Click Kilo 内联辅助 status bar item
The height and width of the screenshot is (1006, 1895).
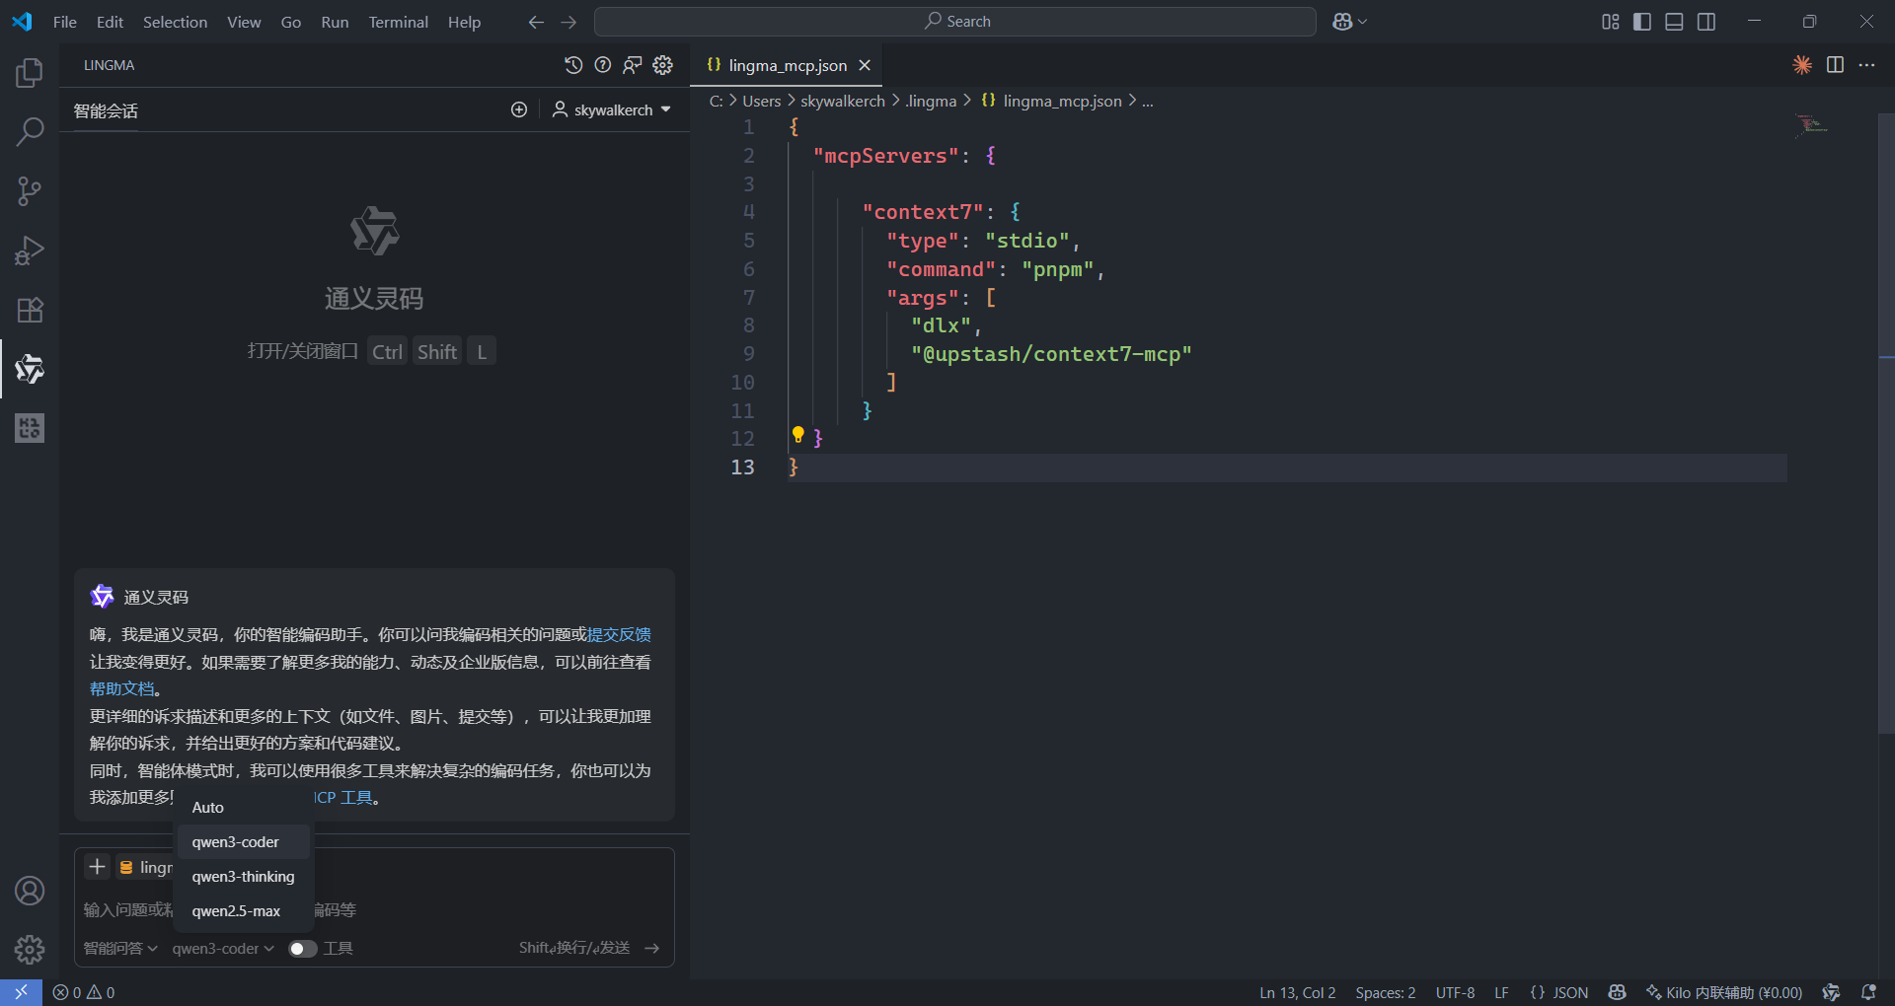[x=1723, y=992]
